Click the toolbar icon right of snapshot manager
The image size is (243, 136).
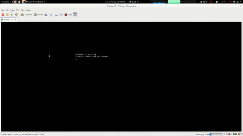[x=51, y=15]
